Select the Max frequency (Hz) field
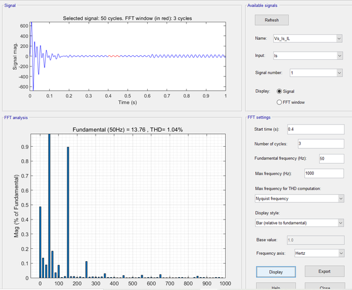 tap(324, 173)
